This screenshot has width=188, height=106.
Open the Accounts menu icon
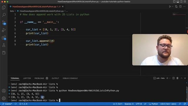pyautogui.click(x=4, y=91)
